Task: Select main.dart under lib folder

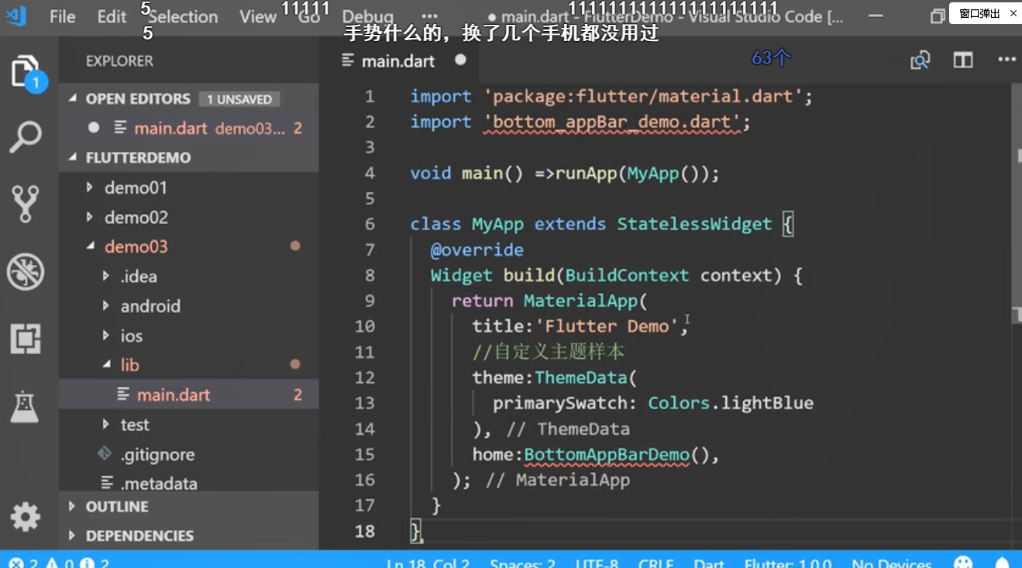Action: 188,394
